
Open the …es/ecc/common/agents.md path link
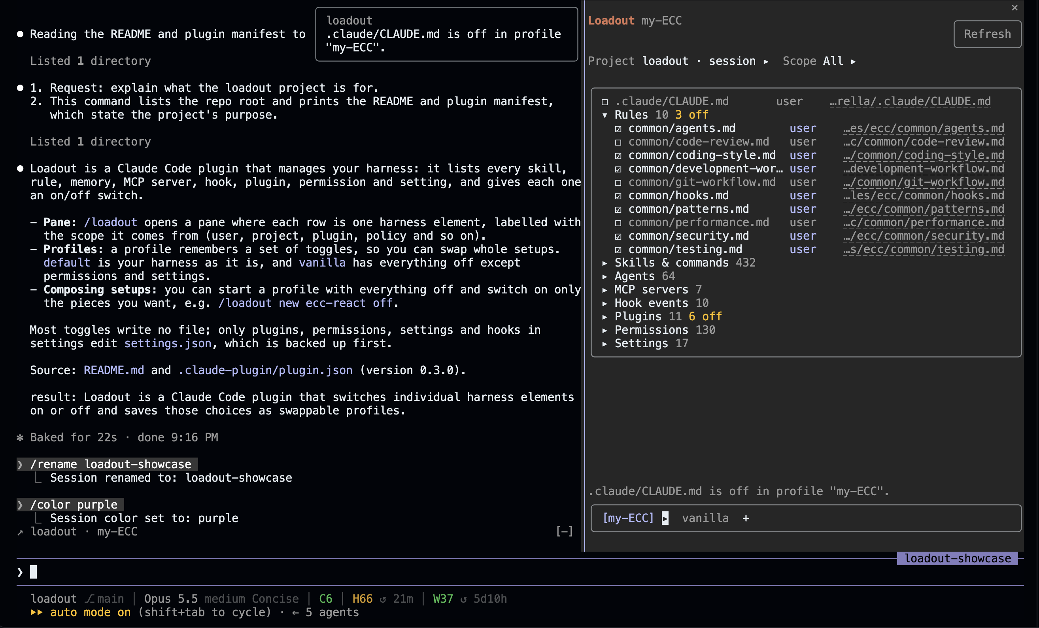click(x=924, y=129)
